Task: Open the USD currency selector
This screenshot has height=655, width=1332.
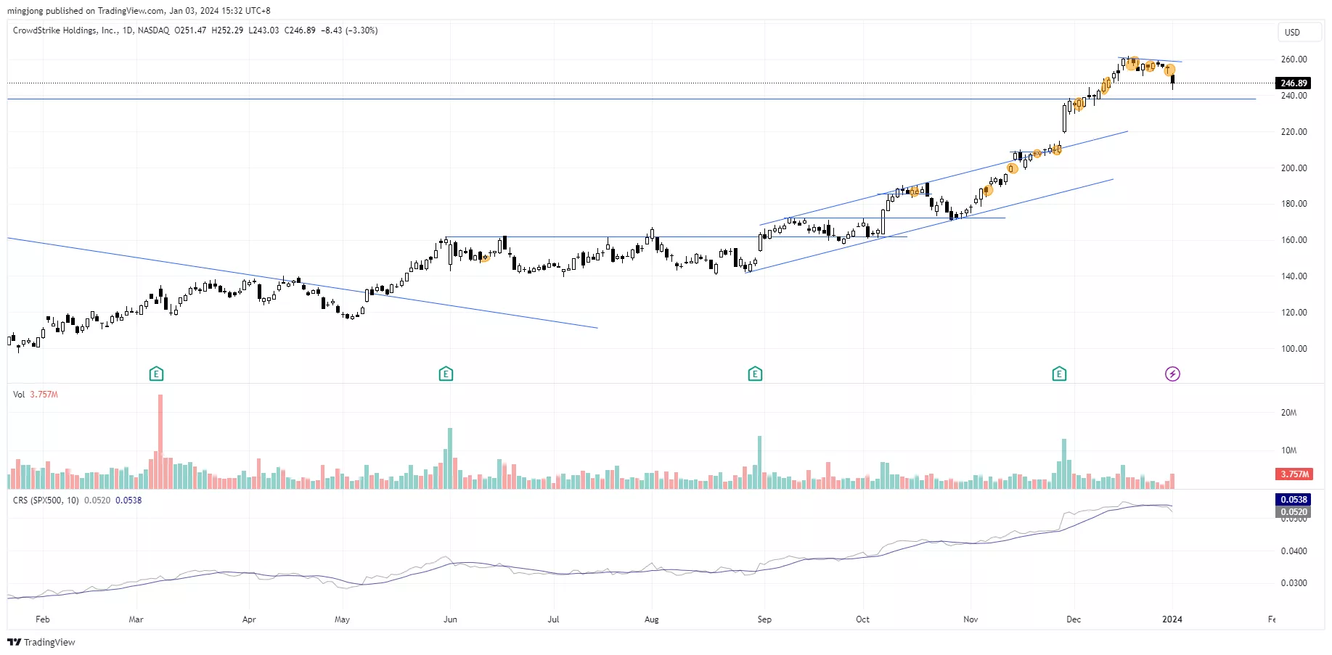Action: 1299,32
